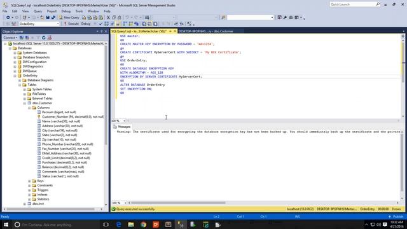Switch to the SQLQuery1.sql tab
The width and height of the screenshot is (407, 229).
pyautogui.click(x=139, y=31)
